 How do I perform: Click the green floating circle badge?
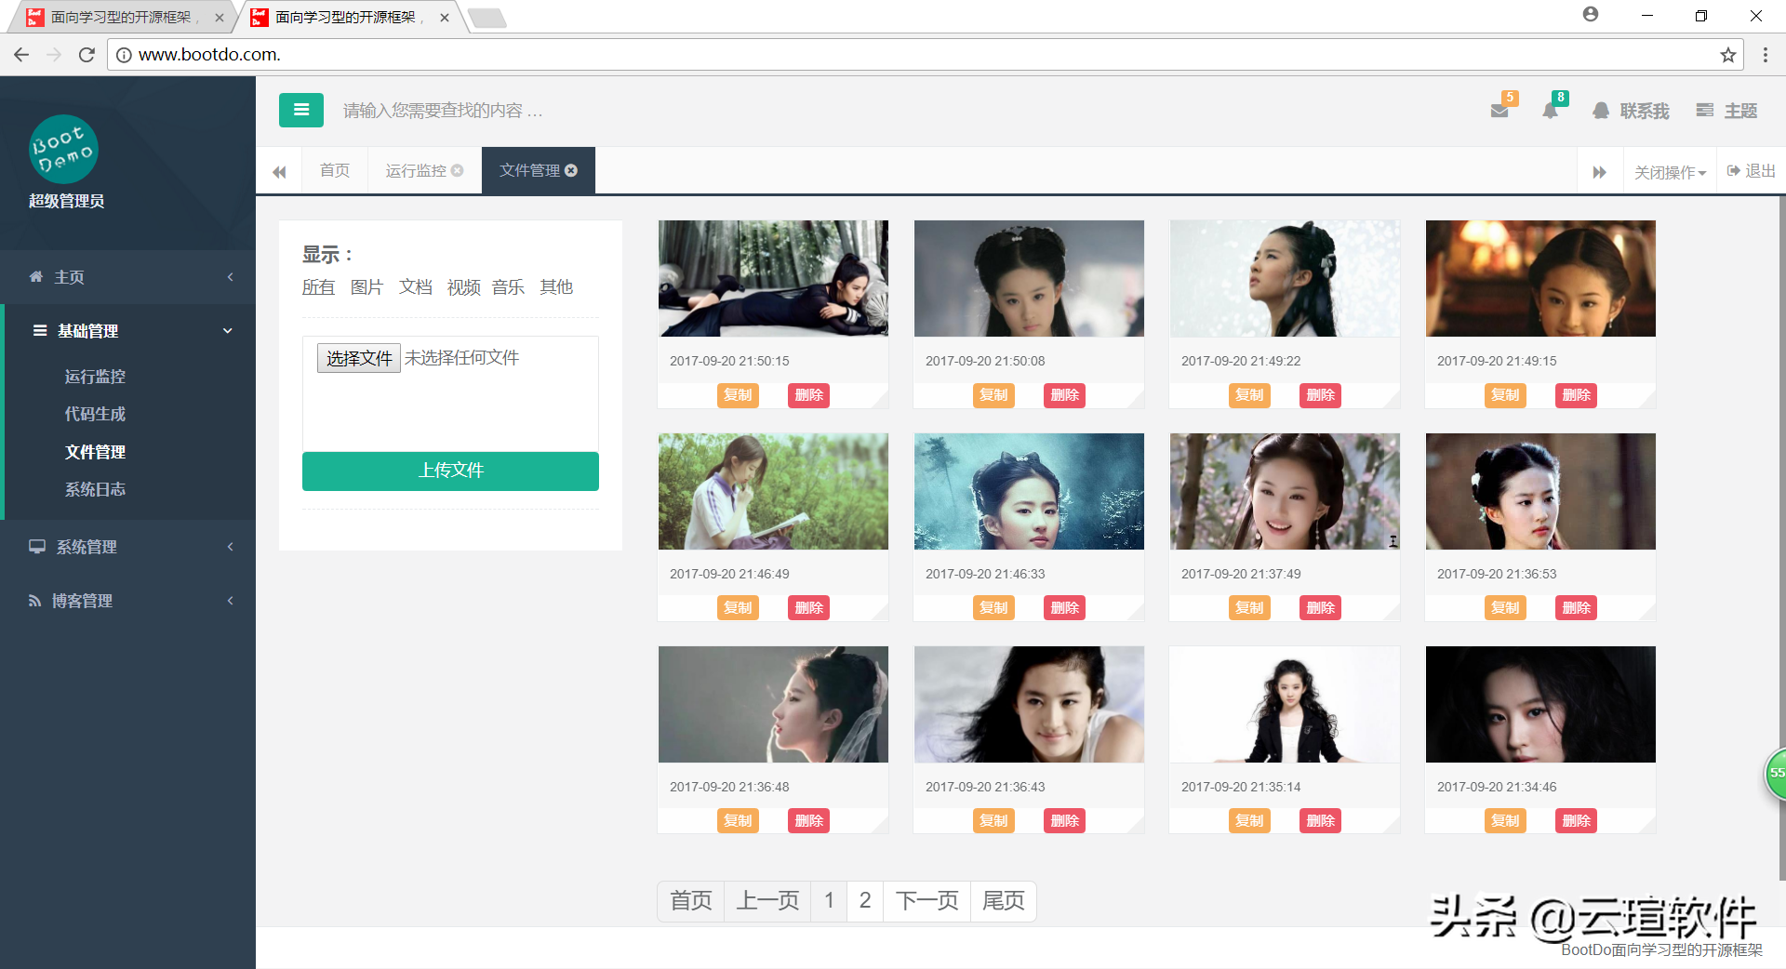coord(1776,773)
